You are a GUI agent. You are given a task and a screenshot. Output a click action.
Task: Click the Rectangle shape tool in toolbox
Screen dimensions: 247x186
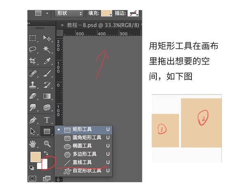(47, 131)
